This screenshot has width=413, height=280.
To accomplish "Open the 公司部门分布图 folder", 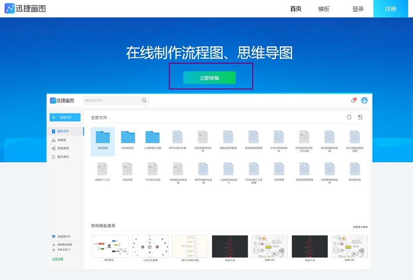I will [153, 140].
